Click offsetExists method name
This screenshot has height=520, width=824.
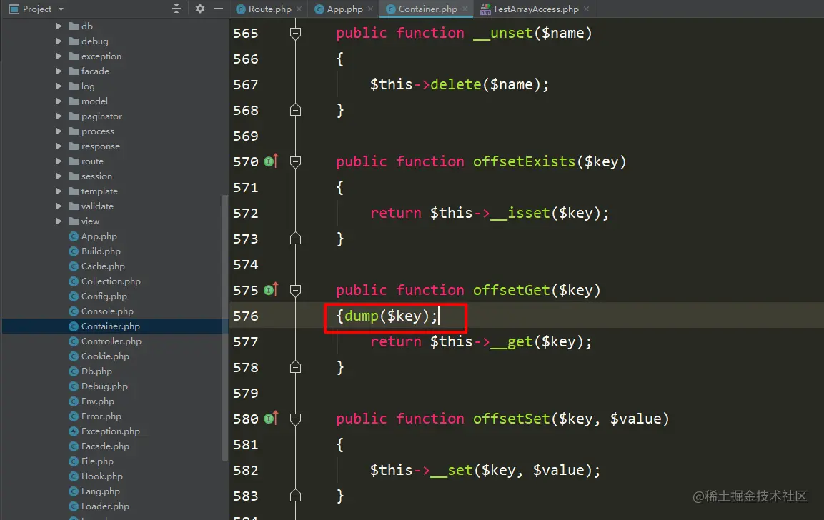[x=524, y=161]
